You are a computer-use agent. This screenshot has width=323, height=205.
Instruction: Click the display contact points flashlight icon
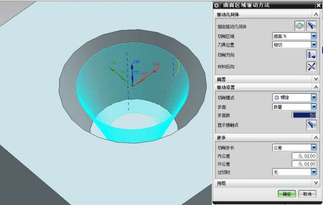pos(311,125)
